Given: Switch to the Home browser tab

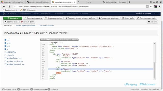Looking at the screenshot, I should click(89, 2).
